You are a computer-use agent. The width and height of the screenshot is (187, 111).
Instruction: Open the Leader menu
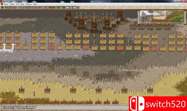[12, 4]
